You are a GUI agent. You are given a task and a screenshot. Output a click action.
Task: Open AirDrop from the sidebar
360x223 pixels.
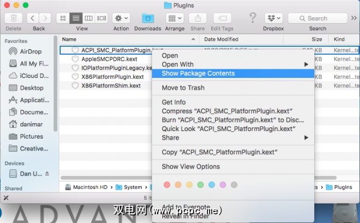31,52
